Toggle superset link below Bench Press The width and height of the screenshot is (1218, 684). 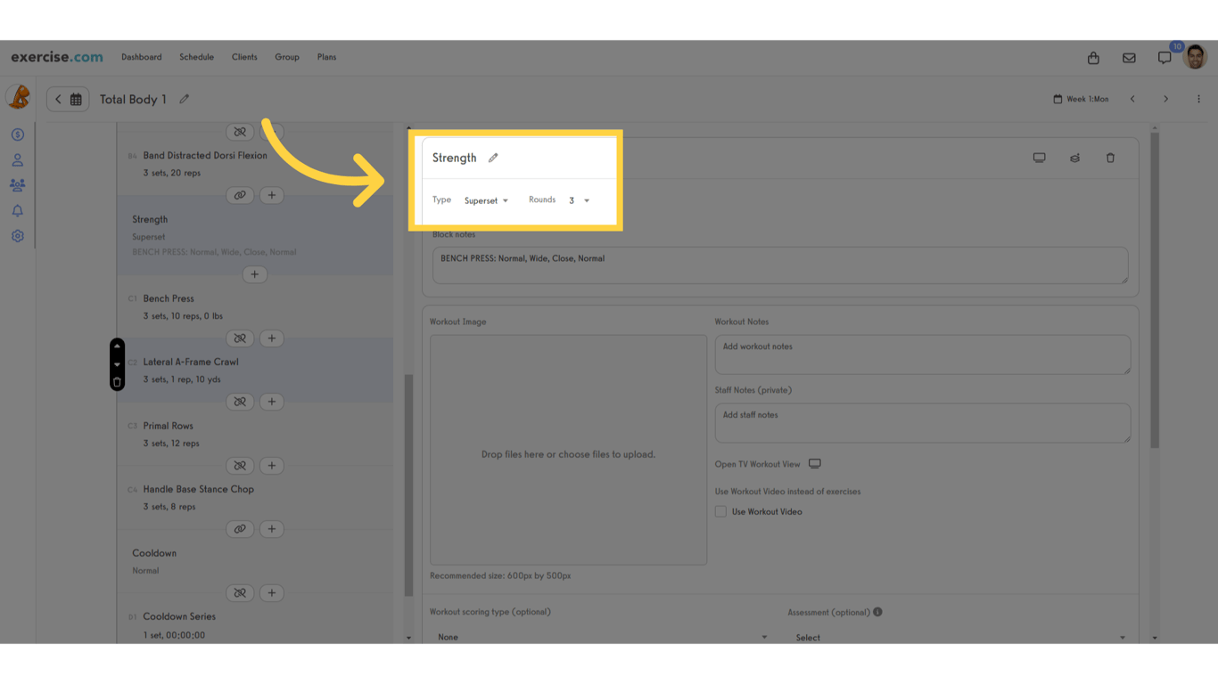[x=240, y=338]
